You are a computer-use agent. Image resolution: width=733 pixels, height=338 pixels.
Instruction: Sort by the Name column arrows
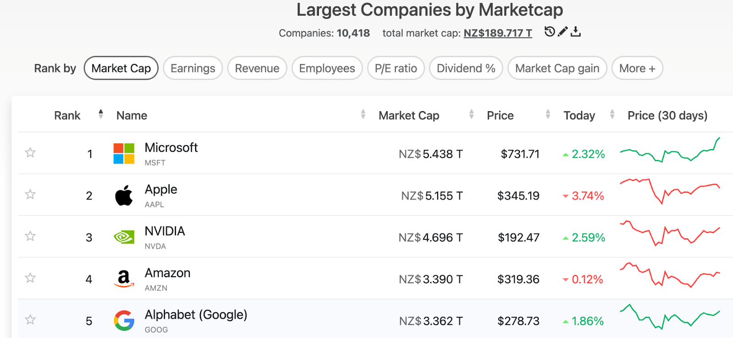tap(363, 114)
